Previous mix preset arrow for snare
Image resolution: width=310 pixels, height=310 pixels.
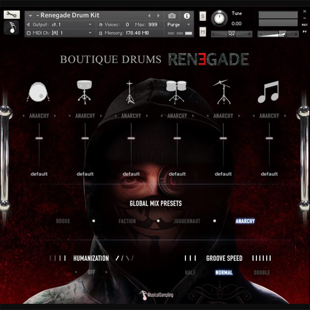point(69,115)
